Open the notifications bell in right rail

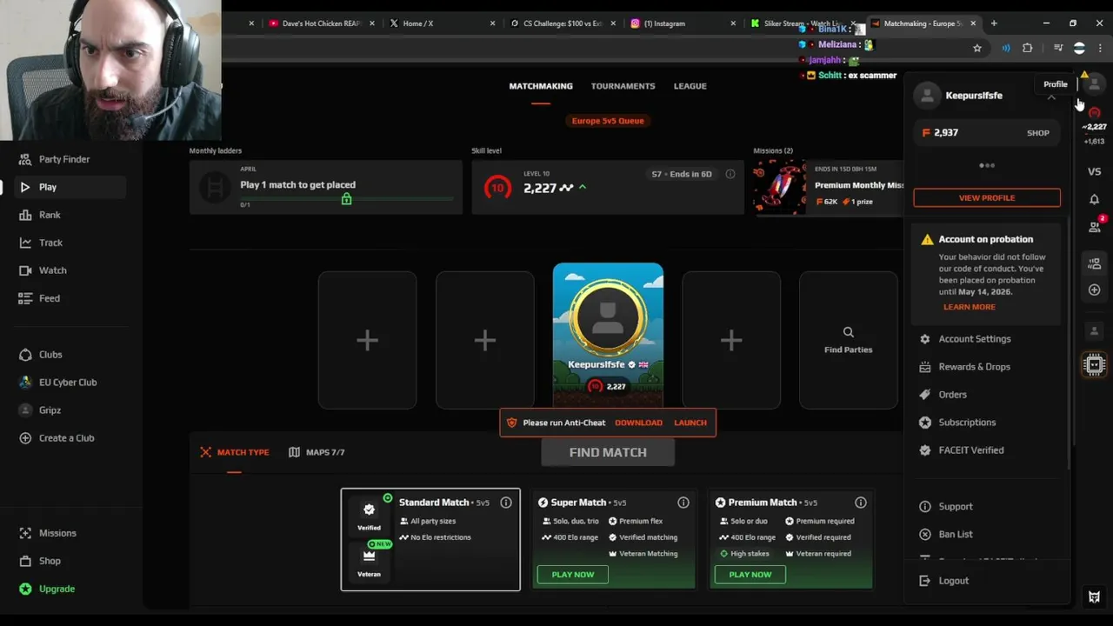pyautogui.click(x=1094, y=199)
